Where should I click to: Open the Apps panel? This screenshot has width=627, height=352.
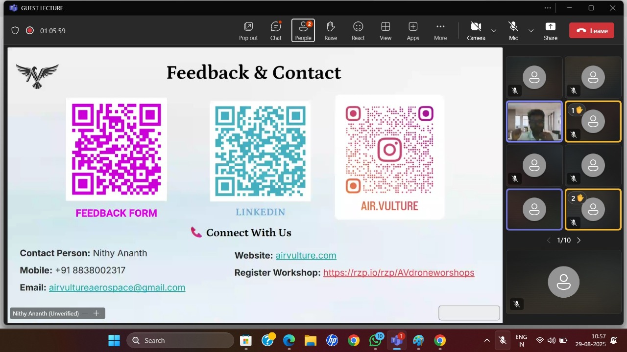pyautogui.click(x=413, y=30)
